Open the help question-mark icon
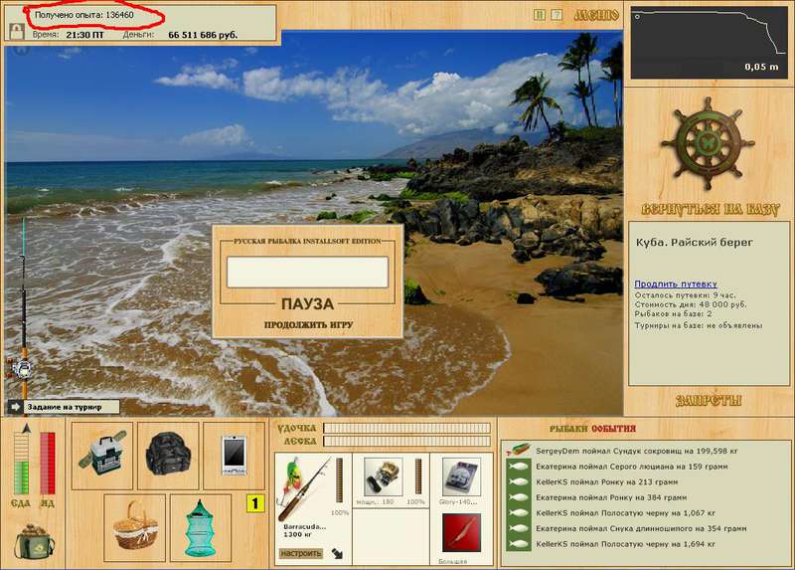The height and width of the screenshot is (570, 795). coord(556,15)
